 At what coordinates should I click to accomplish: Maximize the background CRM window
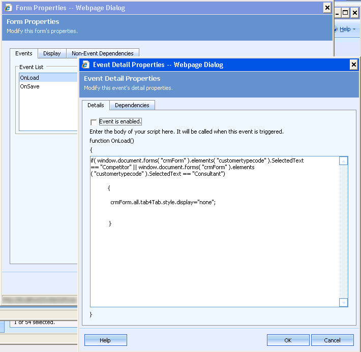tap(345, 13)
